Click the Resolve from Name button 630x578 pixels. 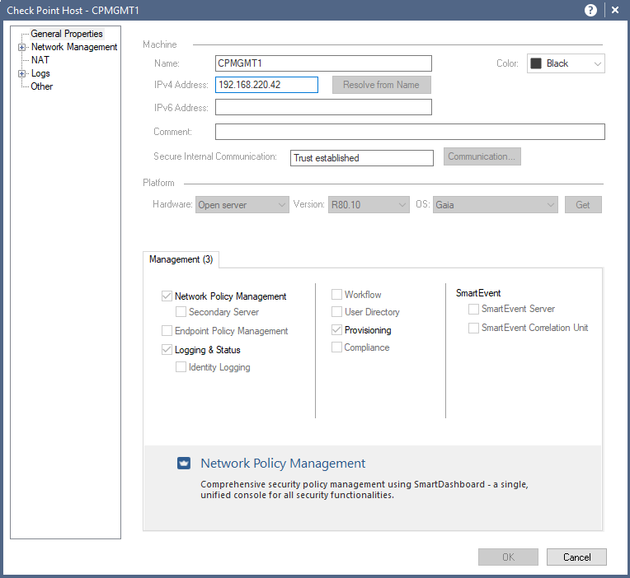pos(381,85)
